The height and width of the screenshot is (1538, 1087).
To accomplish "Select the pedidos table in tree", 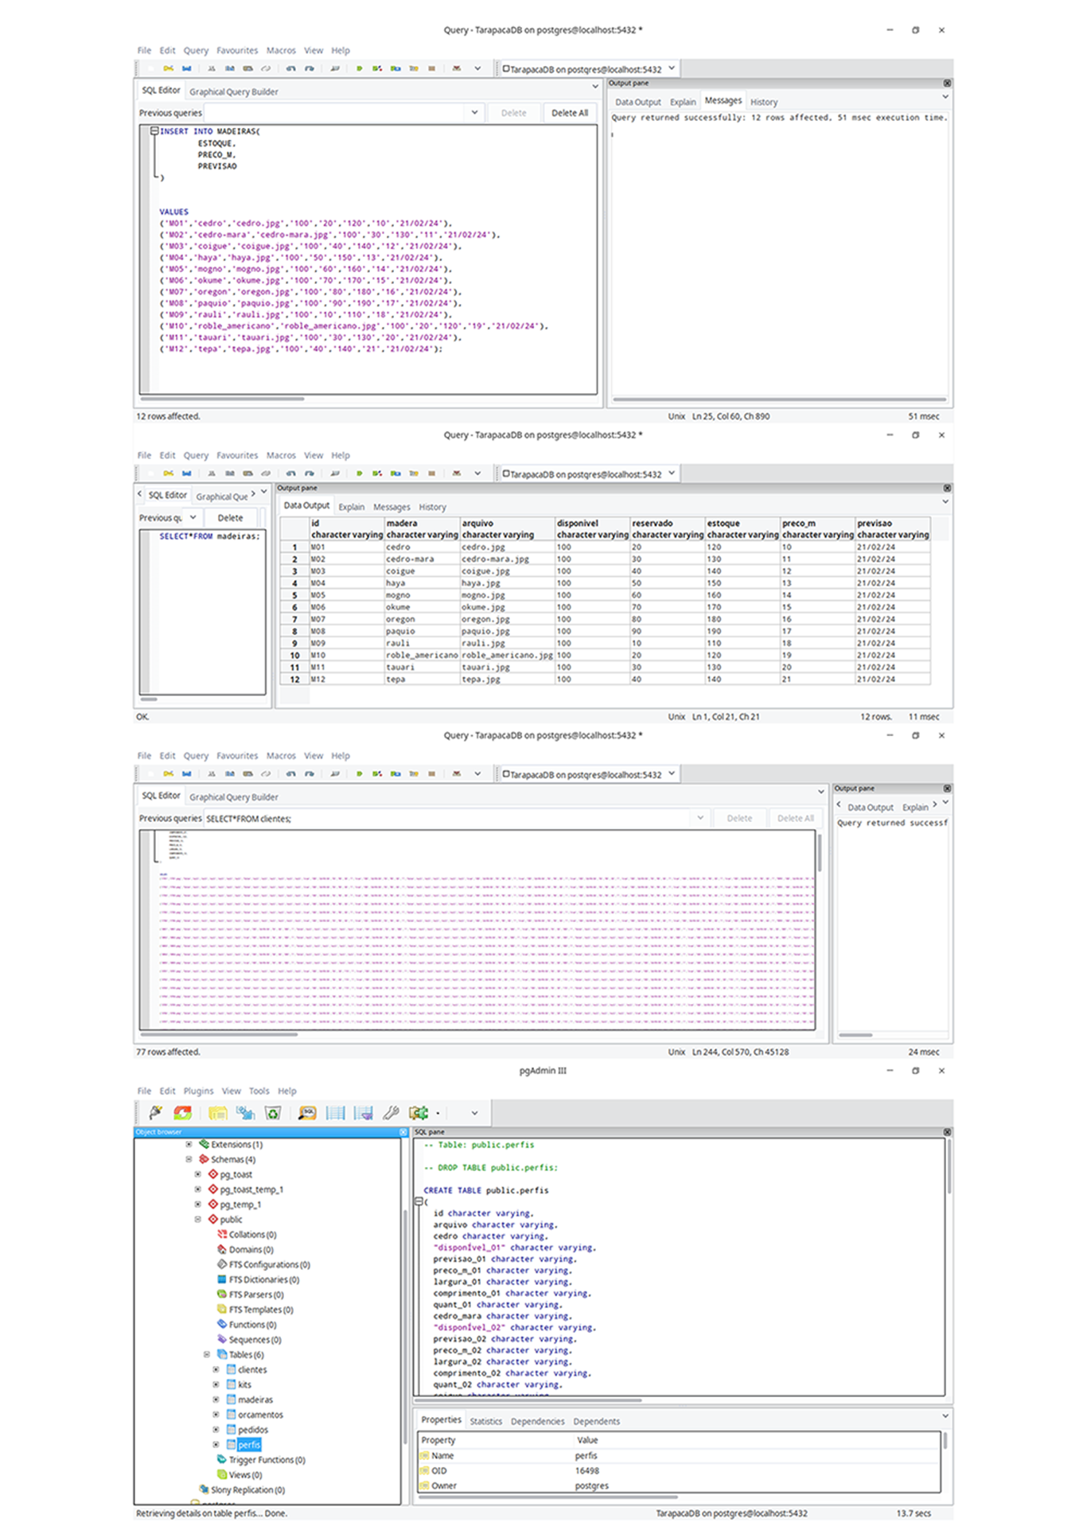I will [253, 1430].
